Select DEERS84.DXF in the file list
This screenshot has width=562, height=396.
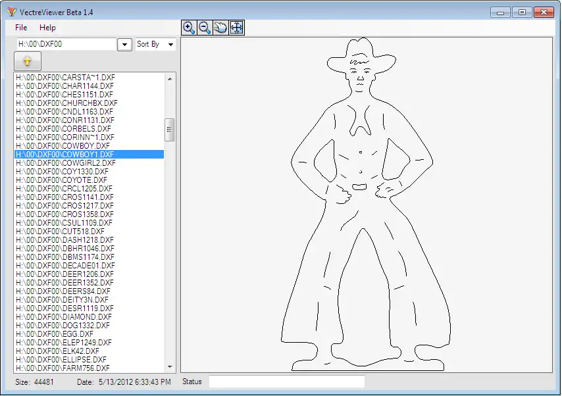point(89,291)
